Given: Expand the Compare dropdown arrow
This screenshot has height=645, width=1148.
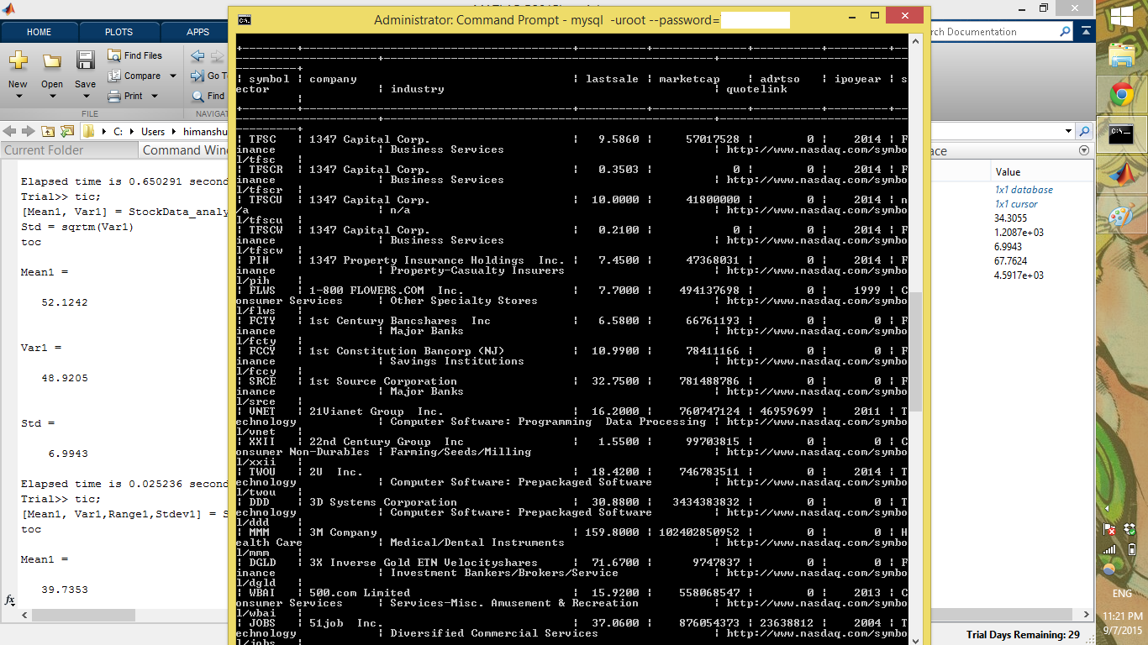Looking at the screenshot, I should 173,76.
